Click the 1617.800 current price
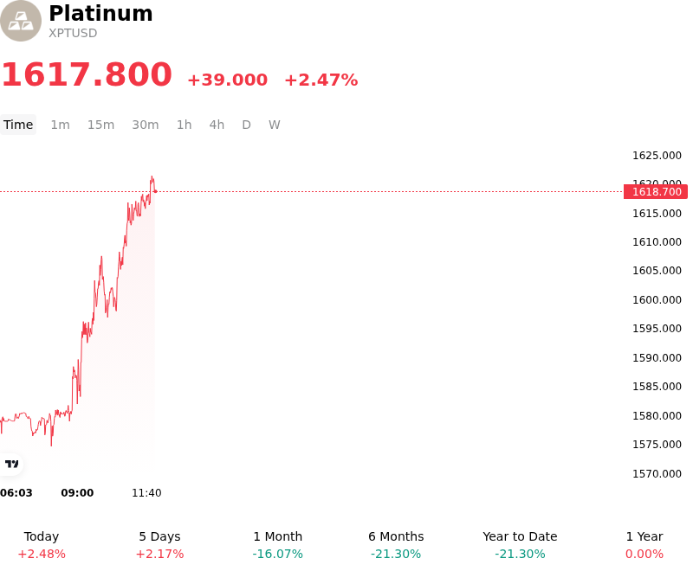 point(87,74)
